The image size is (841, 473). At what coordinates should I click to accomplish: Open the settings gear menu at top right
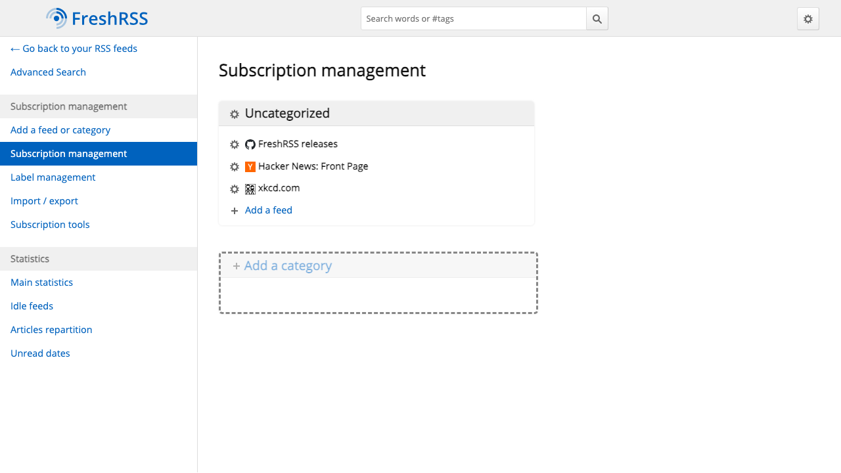click(x=808, y=19)
